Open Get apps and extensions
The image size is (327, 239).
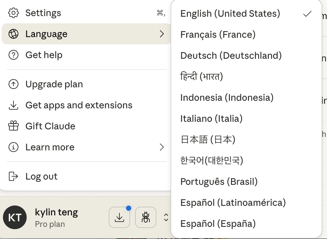[79, 105]
